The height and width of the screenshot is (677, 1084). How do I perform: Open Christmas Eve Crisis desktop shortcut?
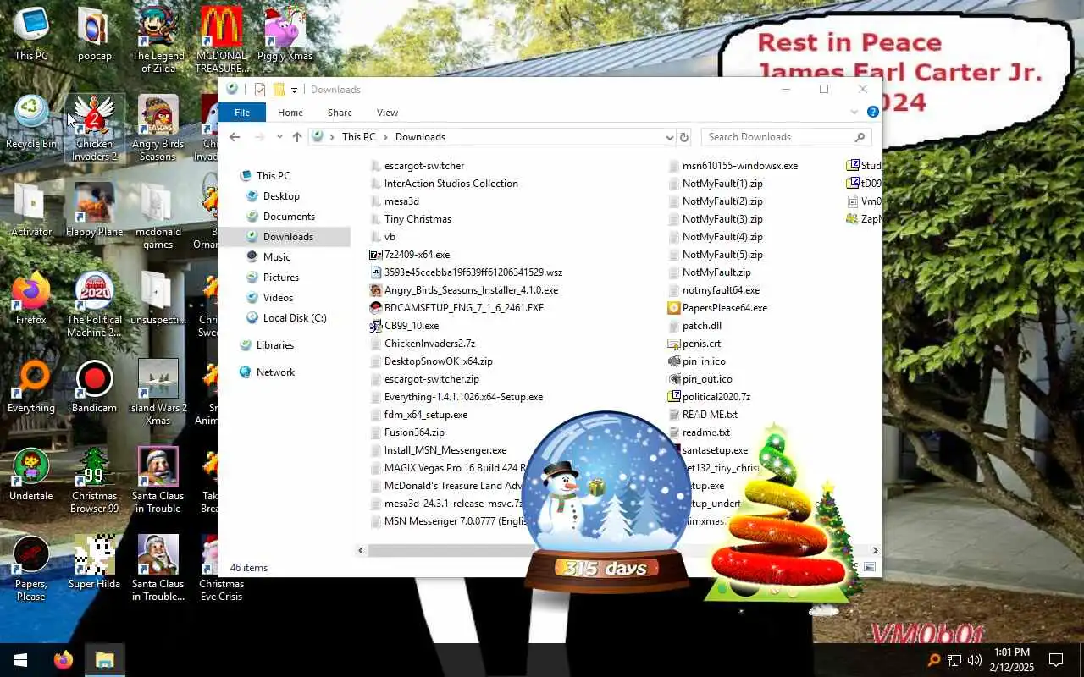tap(221, 568)
